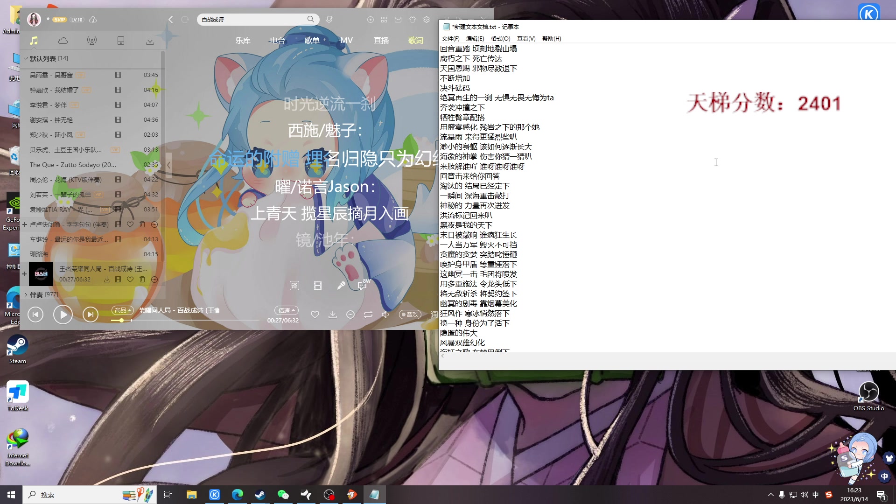Open the more options icon in player bar
Image resolution: width=896 pixels, height=504 pixels.
pyautogui.click(x=350, y=315)
